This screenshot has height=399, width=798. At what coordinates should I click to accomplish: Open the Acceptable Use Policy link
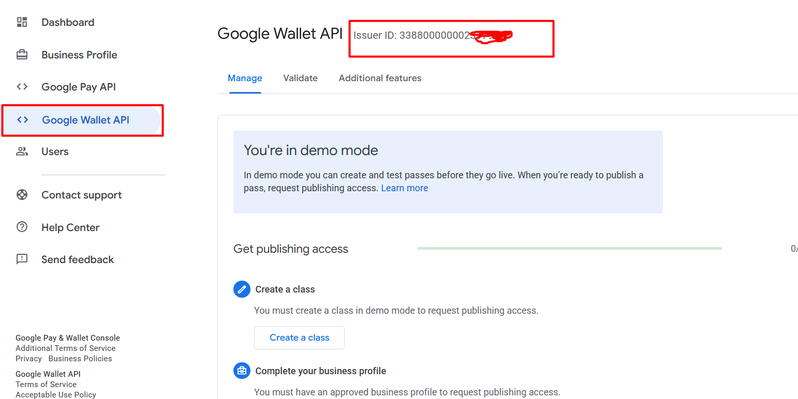(x=56, y=395)
